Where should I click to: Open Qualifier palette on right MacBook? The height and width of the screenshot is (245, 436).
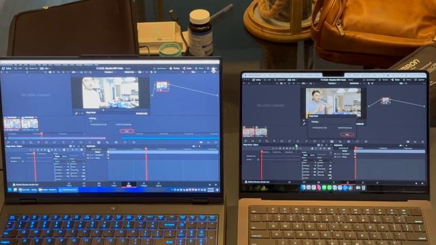tap(307, 142)
